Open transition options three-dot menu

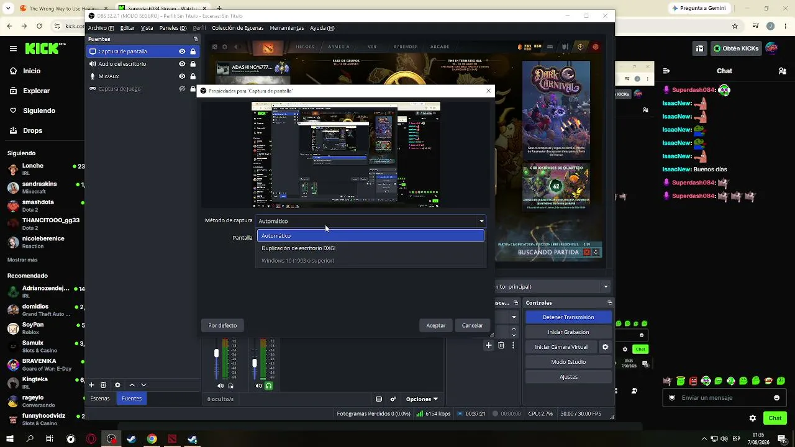click(x=514, y=345)
